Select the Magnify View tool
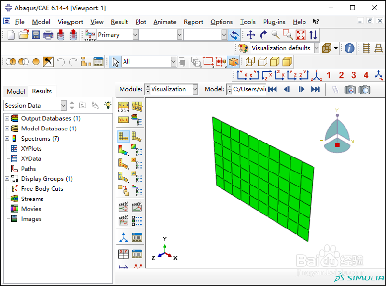 point(276,35)
